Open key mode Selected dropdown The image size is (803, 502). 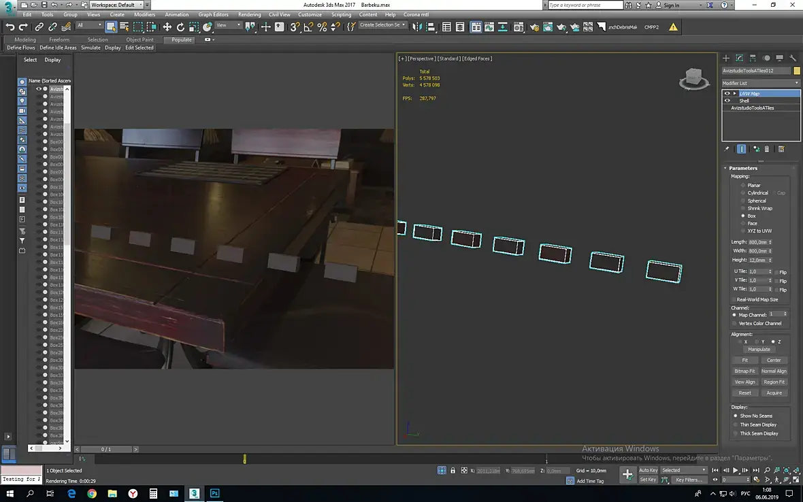click(683, 470)
